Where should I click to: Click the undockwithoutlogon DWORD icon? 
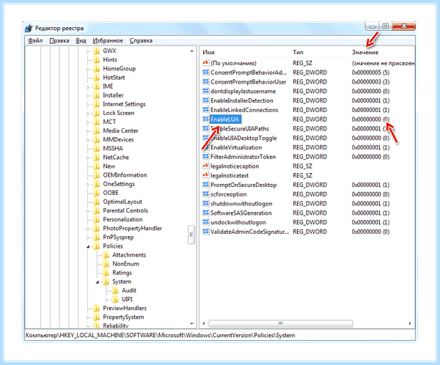205,222
